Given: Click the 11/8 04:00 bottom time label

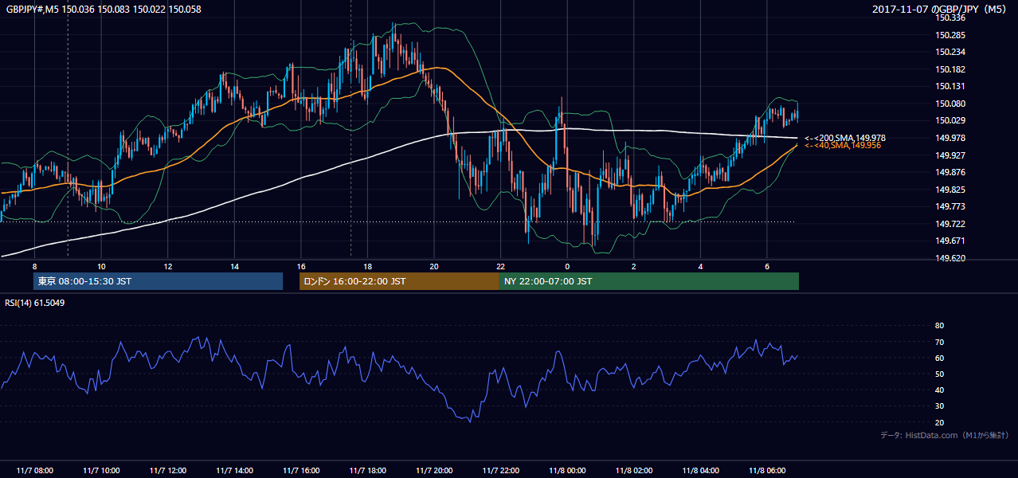Looking at the screenshot, I should (x=700, y=471).
